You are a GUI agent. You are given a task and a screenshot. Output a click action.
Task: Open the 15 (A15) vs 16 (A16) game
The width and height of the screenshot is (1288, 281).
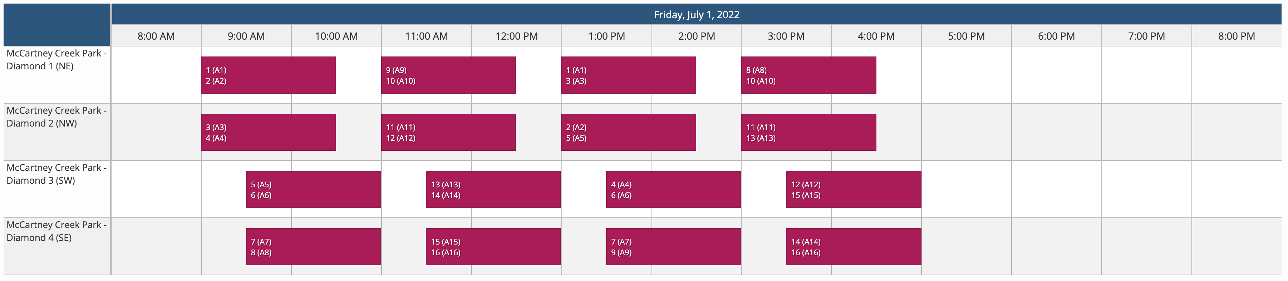click(x=493, y=246)
